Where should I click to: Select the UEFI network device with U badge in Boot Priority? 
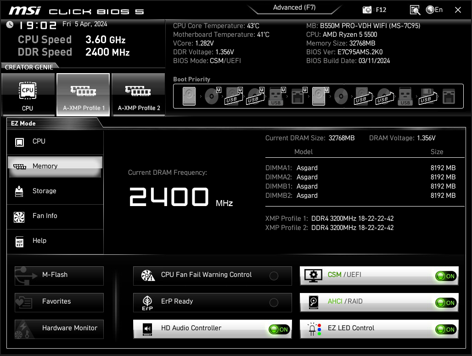[299, 96]
